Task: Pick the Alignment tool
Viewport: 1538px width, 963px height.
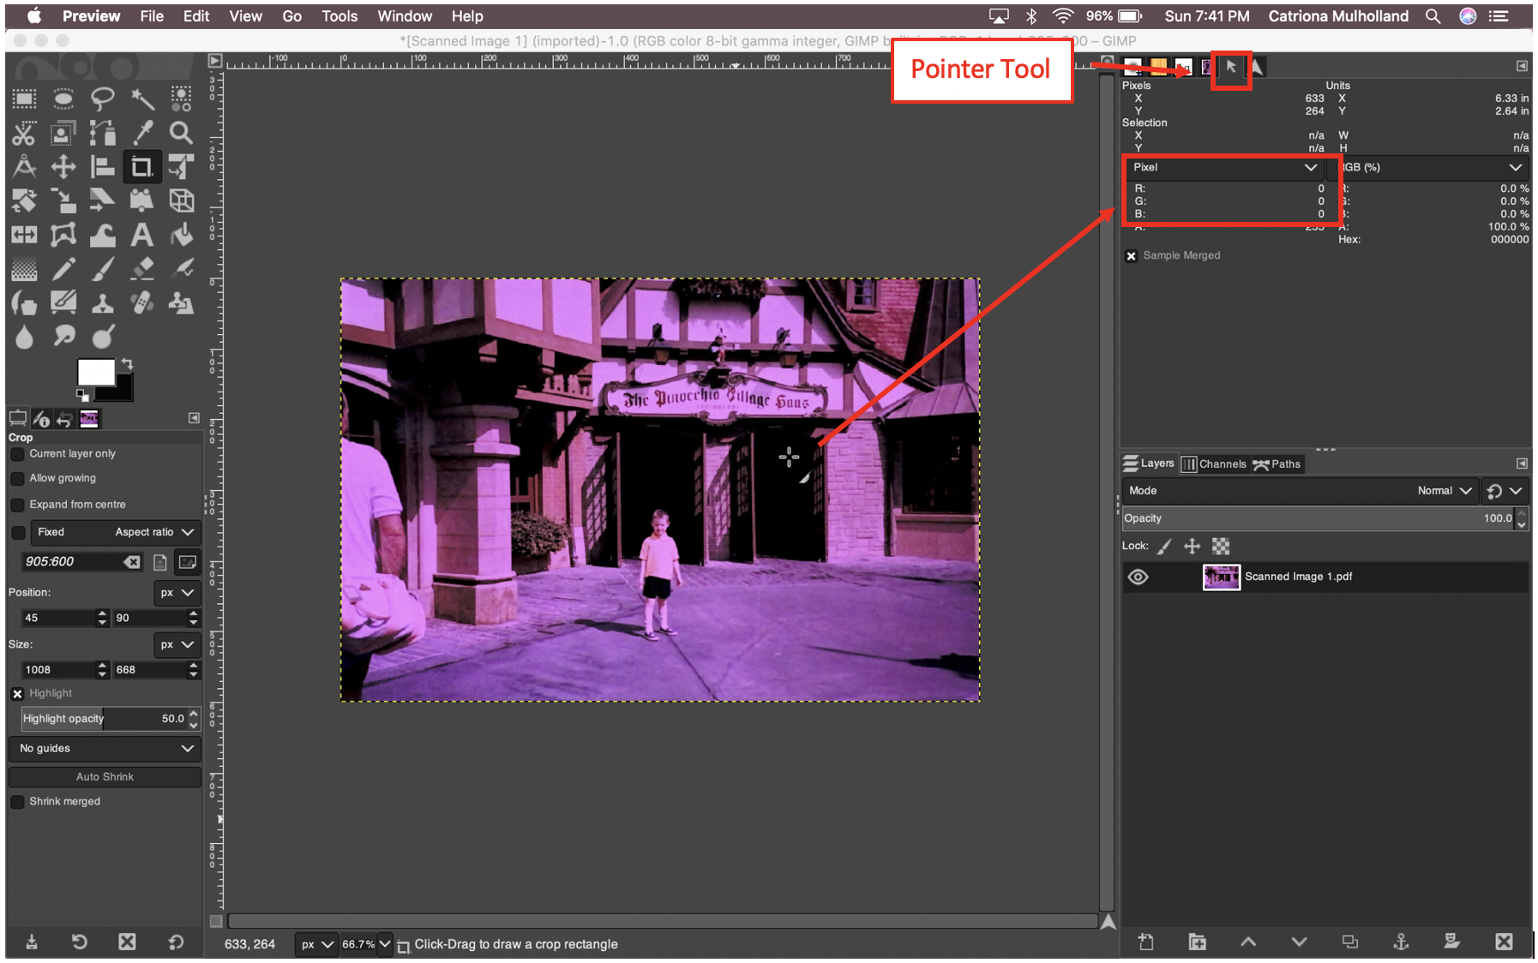Action: [103, 166]
